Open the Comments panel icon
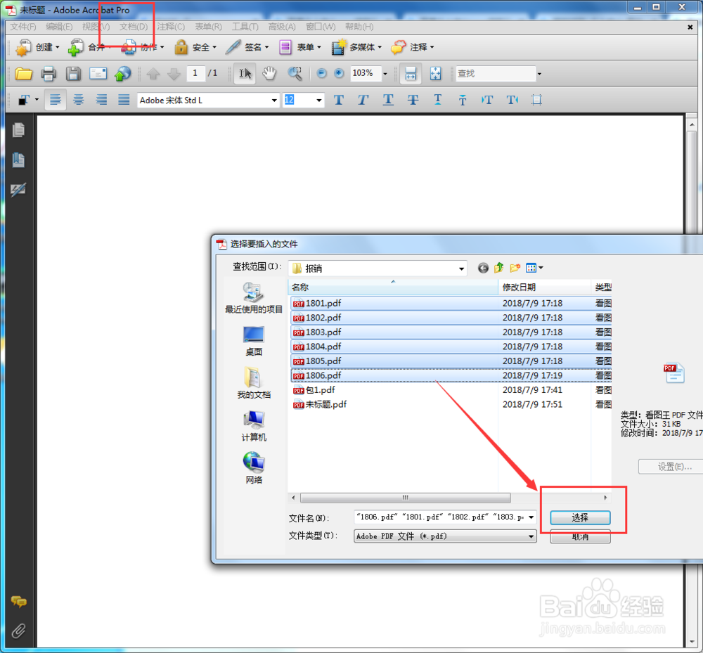Viewport: 703px width, 653px height. (x=18, y=602)
